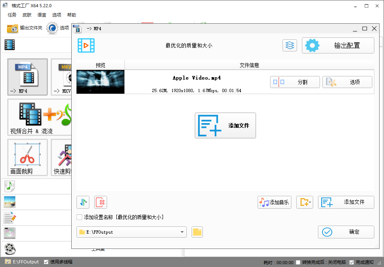Toggle 完成通知 checkbox
The height and width of the screenshot is (267, 384).
click(x=352, y=262)
